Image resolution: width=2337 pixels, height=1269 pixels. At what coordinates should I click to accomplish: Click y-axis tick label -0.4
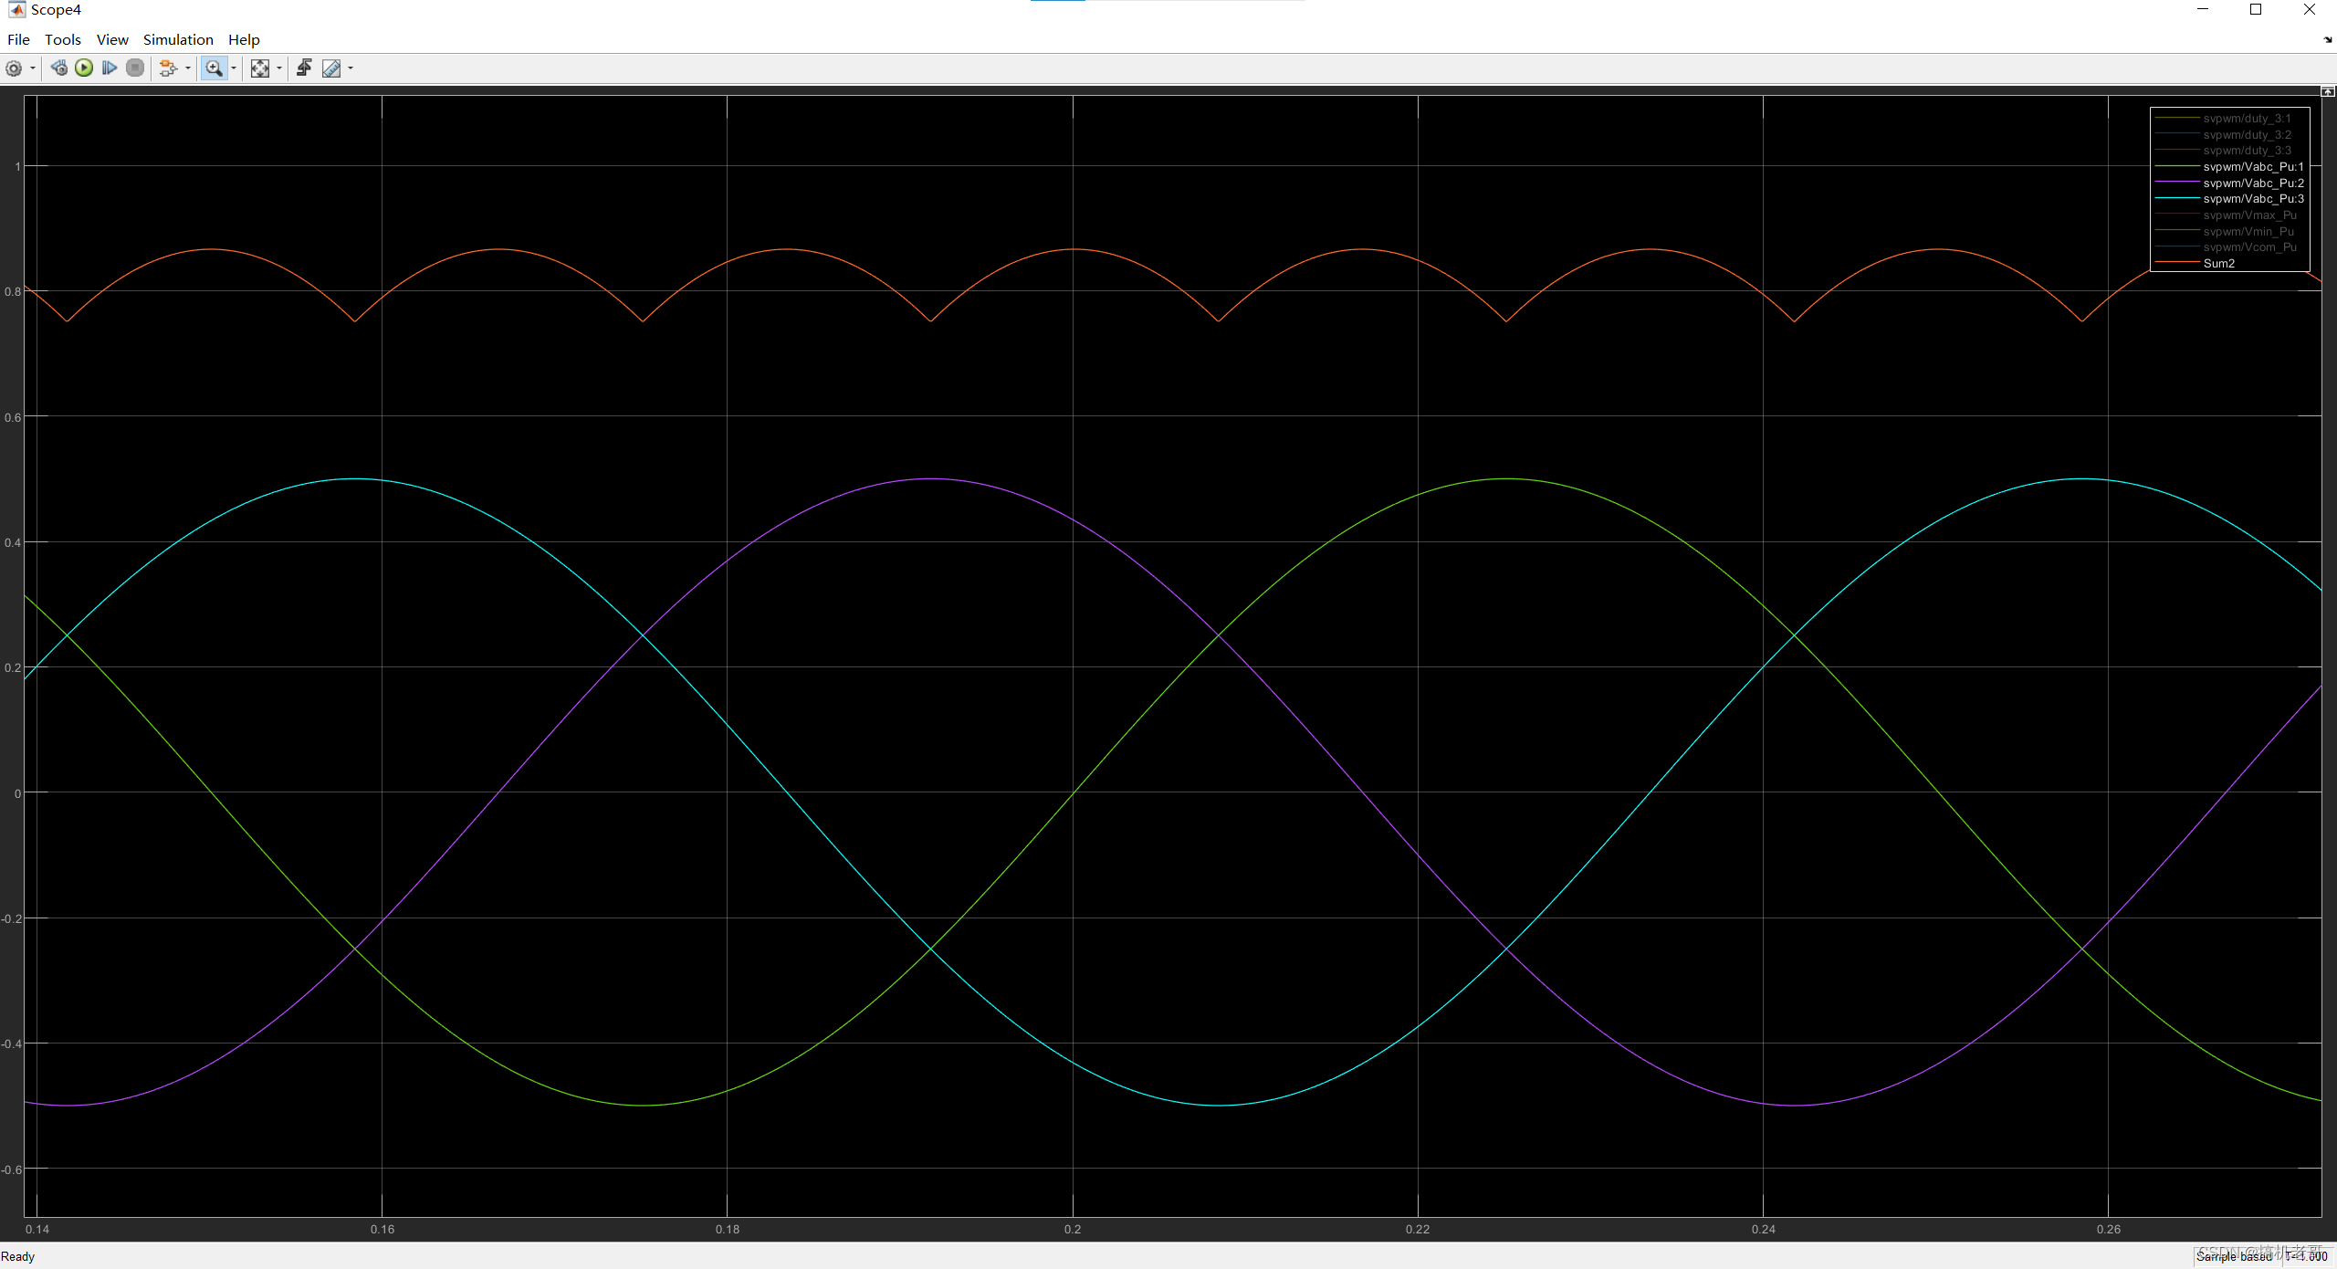point(11,1044)
